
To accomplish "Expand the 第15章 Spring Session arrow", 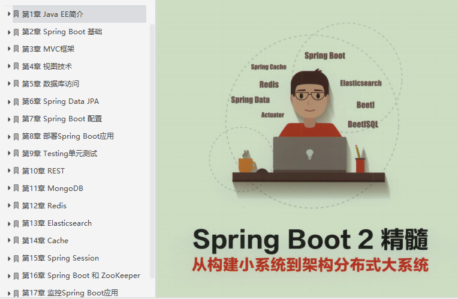I will click(x=9, y=258).
